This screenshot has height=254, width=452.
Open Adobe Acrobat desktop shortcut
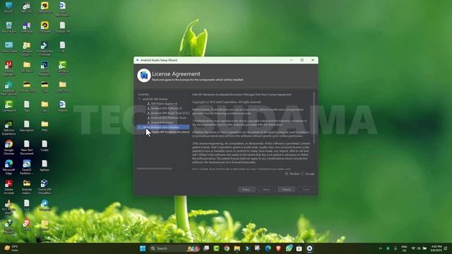coord(8,187)
